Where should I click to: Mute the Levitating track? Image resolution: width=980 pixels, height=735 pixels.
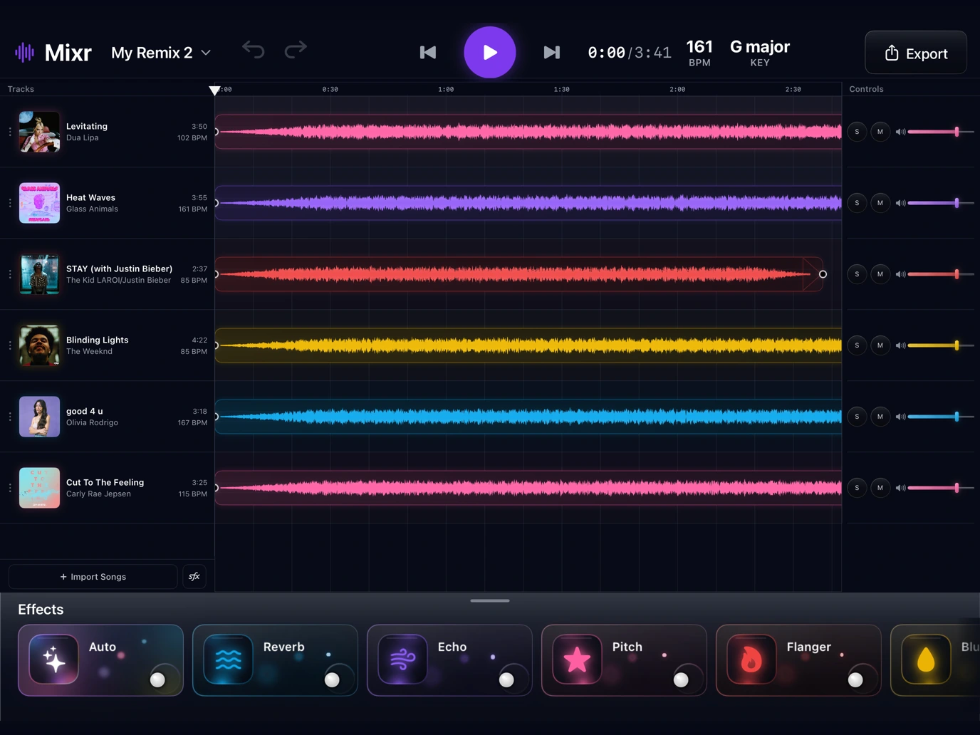[880, 132]
